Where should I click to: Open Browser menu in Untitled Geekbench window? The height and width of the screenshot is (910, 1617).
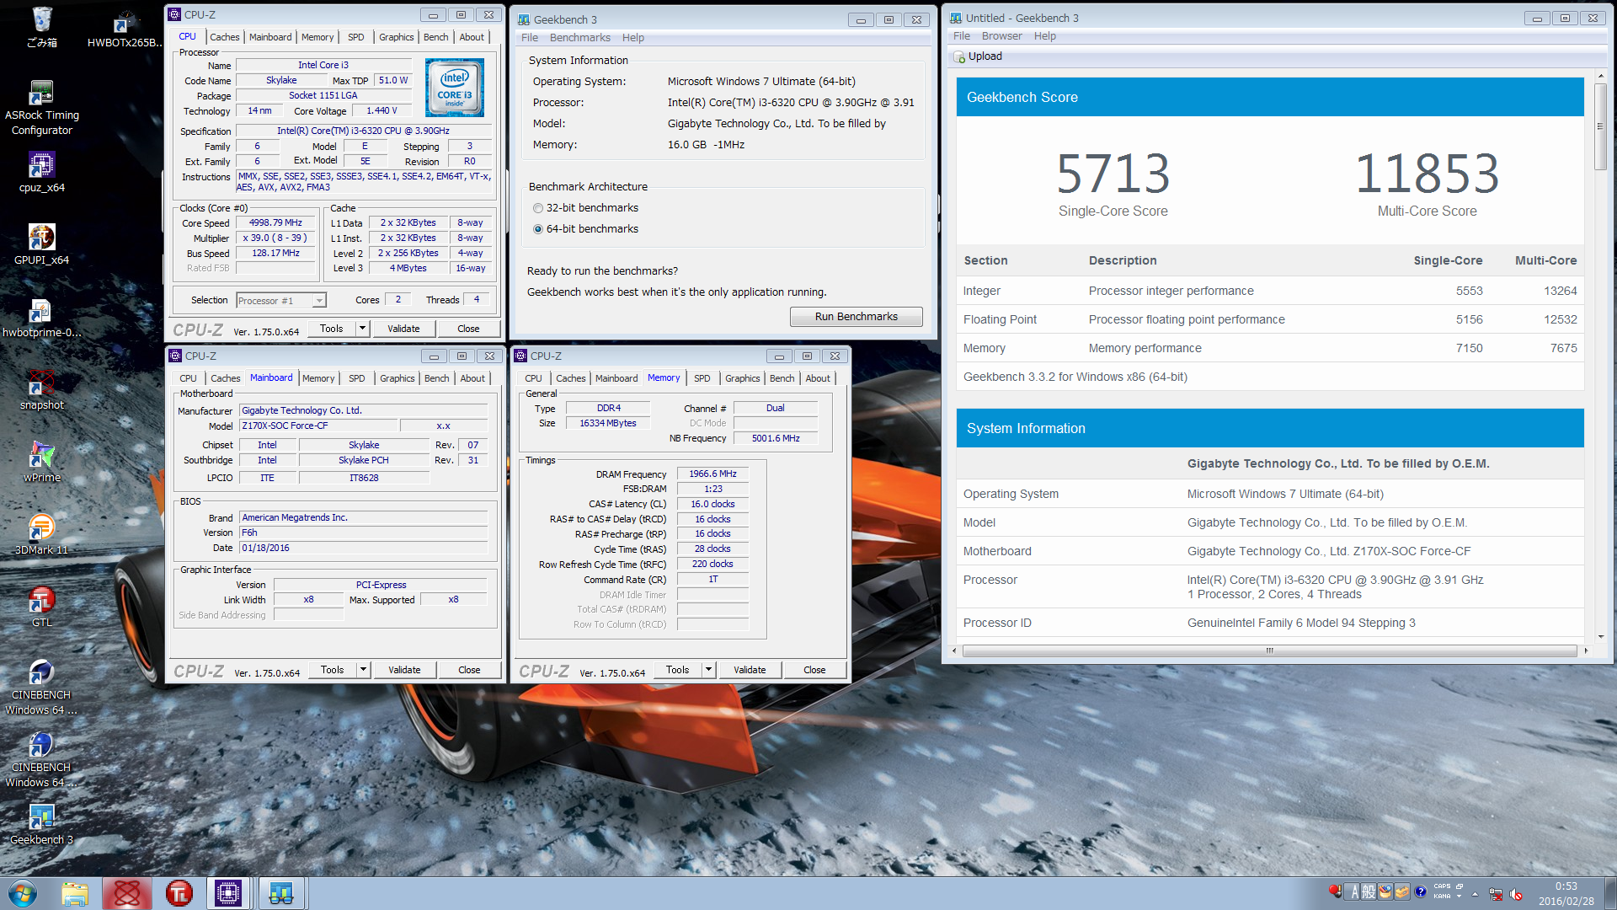(1001, 36)
